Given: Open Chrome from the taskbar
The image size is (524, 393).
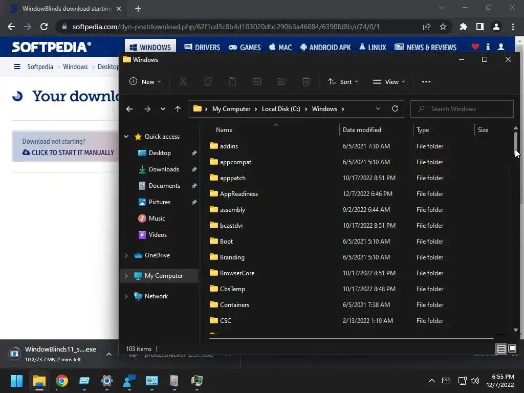Looking at the screenshot, I should (x=62, y=381).
